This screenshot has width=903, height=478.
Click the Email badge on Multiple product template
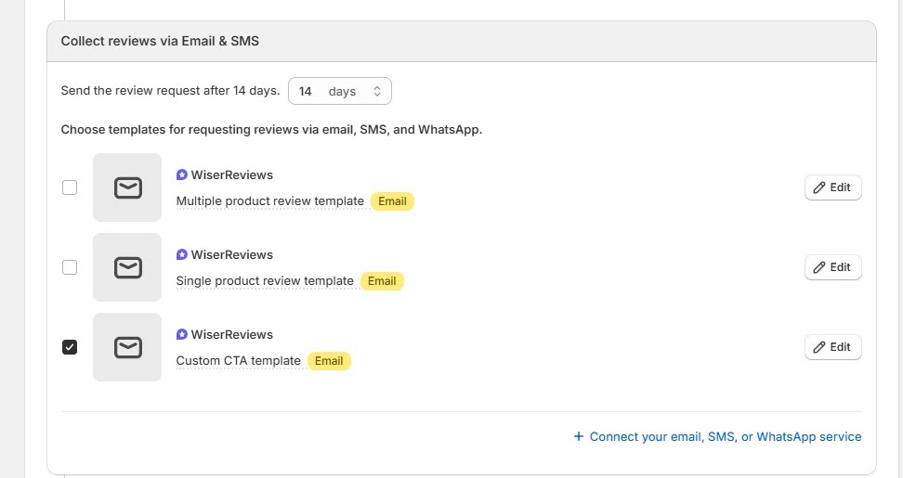(392, 201)
